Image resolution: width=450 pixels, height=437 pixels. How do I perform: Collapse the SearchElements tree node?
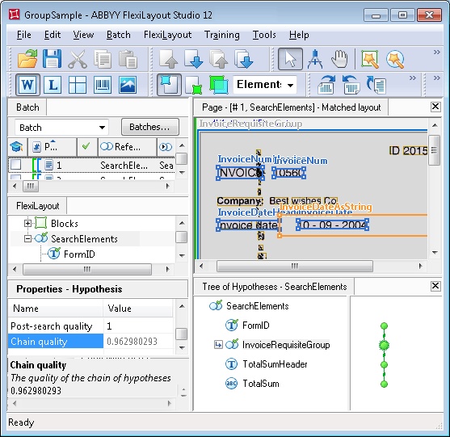(27, 239)
